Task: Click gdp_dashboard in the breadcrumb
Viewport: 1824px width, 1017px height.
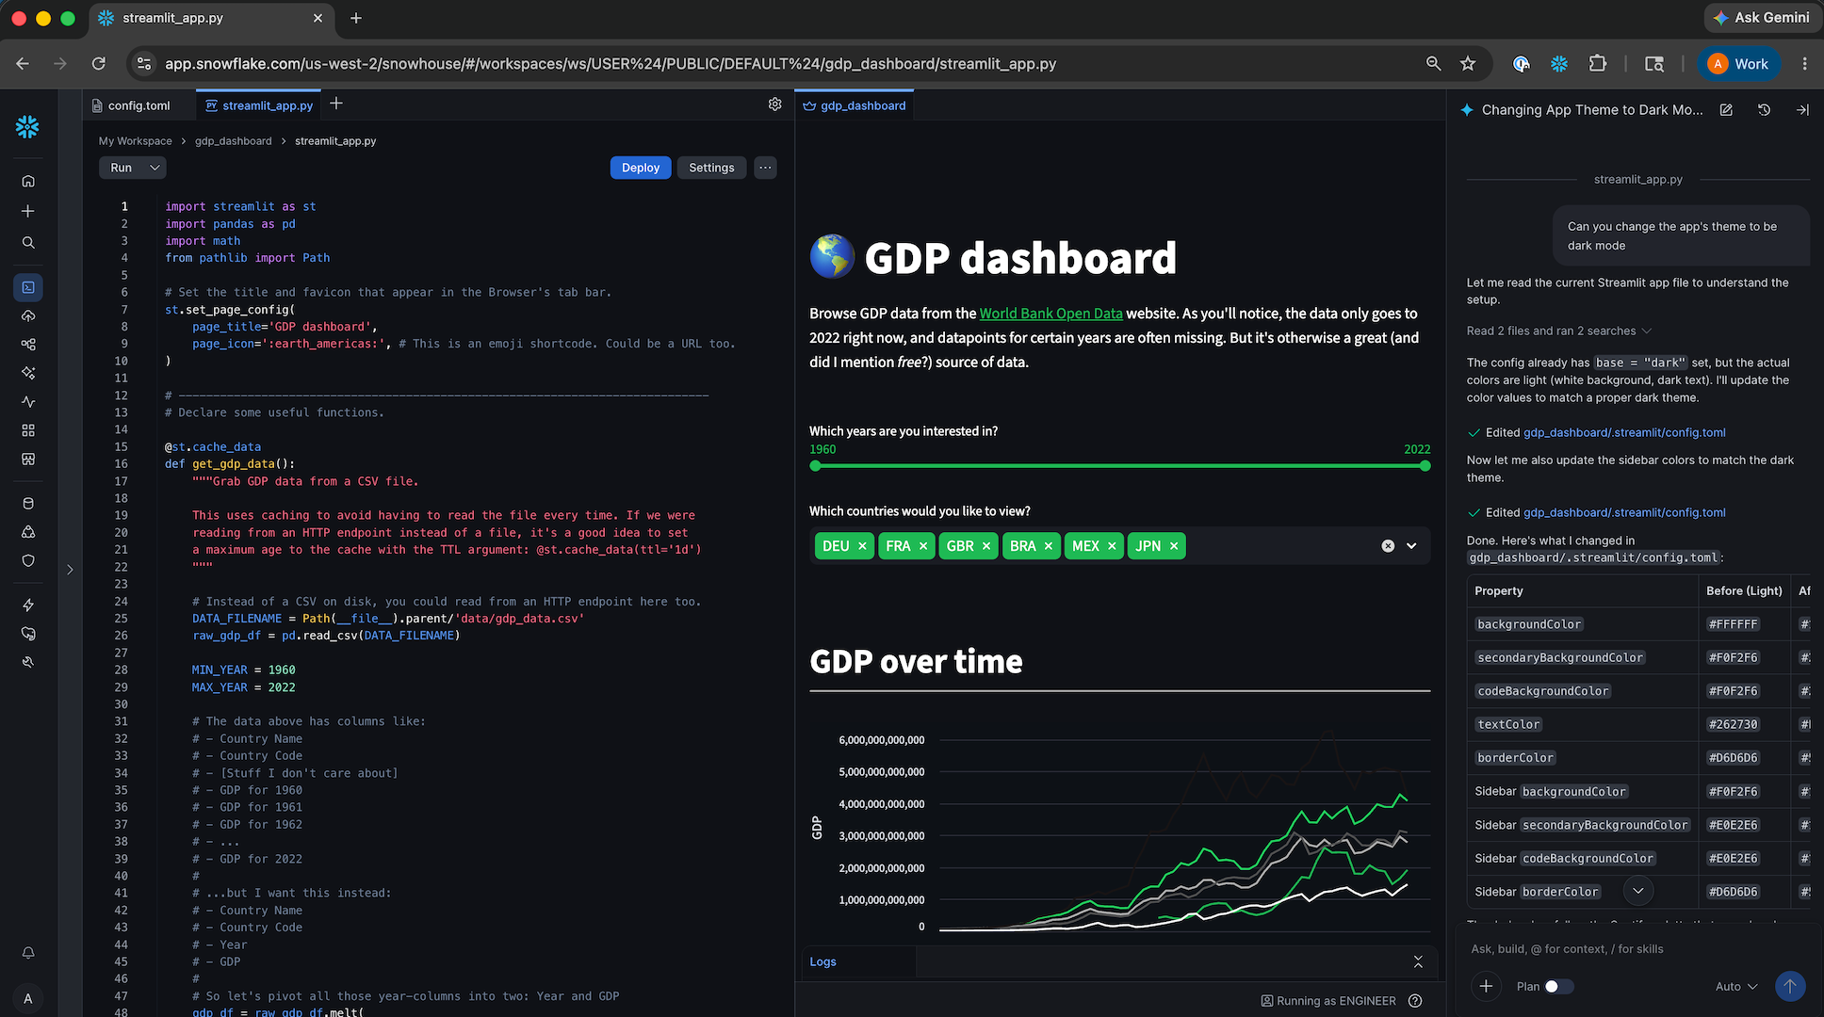Action: coord(233,141)
